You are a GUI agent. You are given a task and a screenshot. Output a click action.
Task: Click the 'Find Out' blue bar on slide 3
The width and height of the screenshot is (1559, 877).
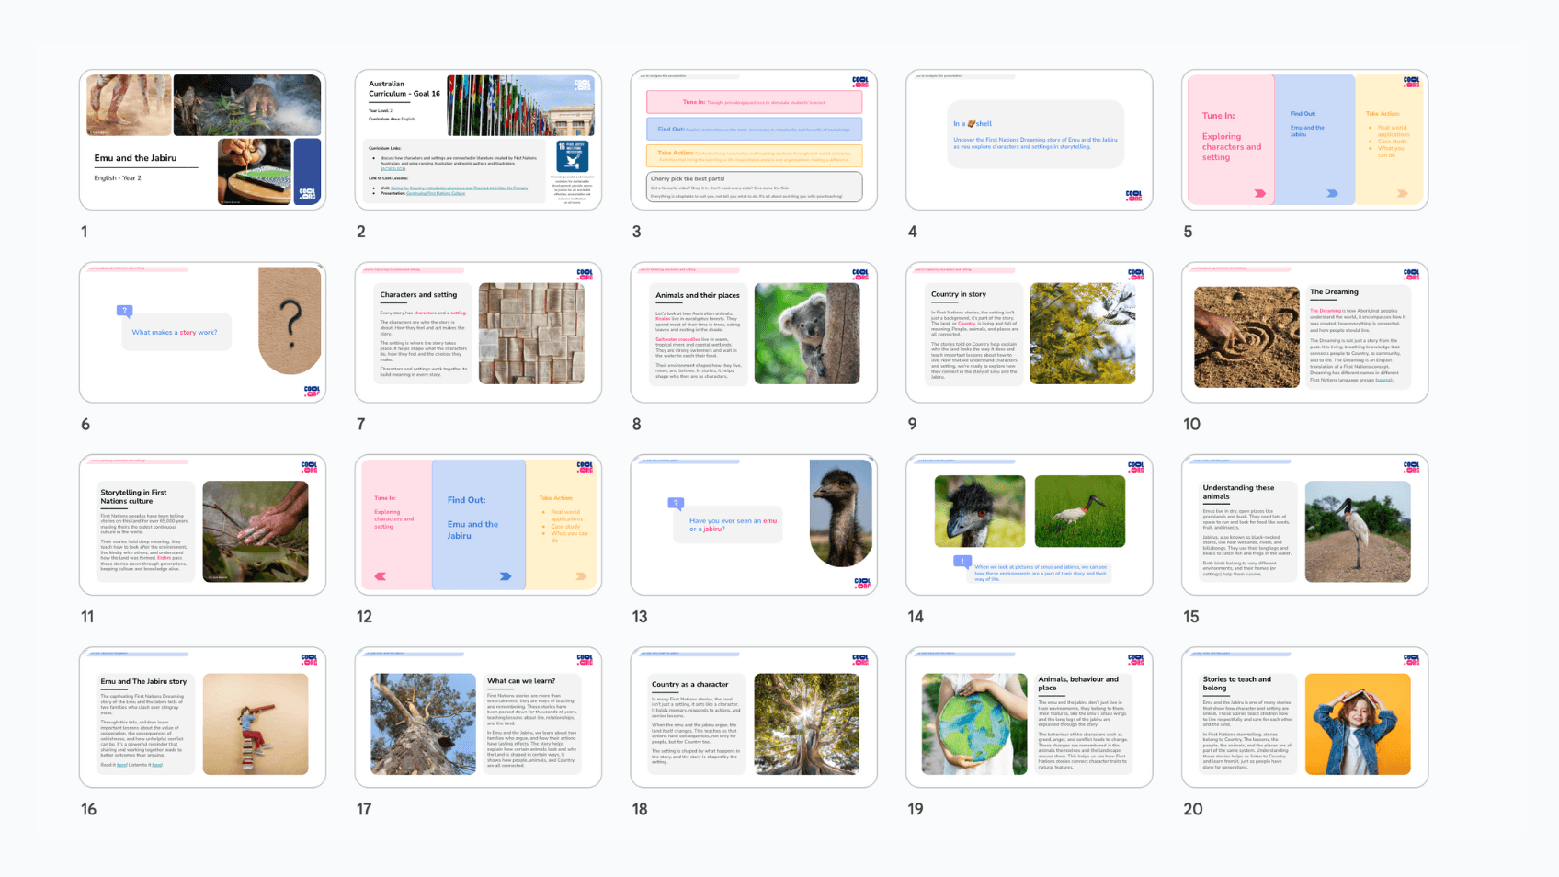754,129
